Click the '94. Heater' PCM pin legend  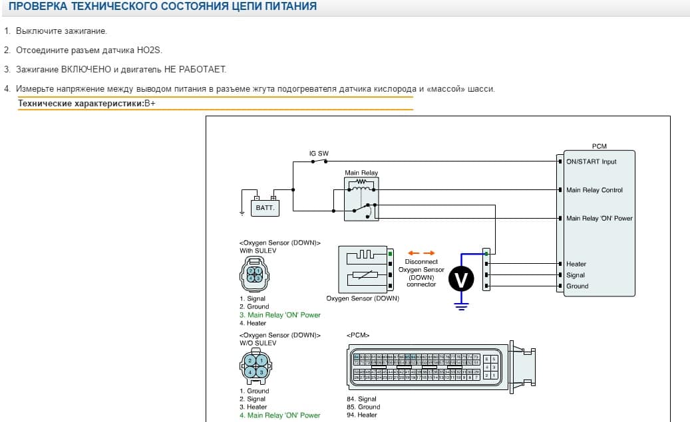pos(362,415)
